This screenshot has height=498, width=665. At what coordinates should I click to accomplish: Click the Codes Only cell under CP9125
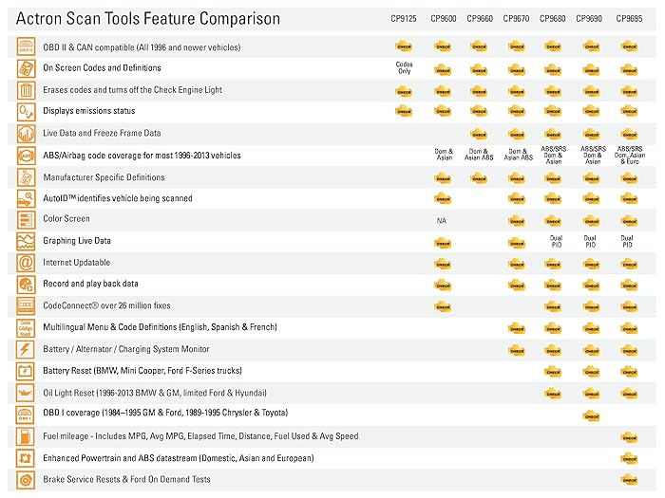(x=404, y=67)
